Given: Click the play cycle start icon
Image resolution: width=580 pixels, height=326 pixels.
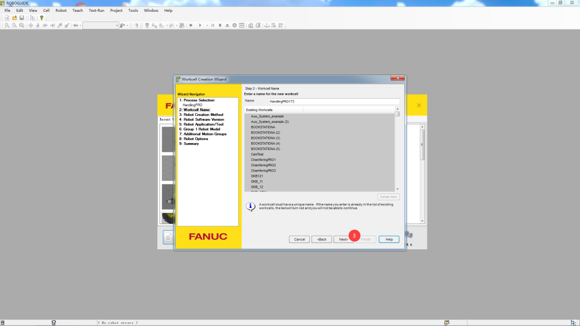Looking at the screenshot, I should click(x=200, y=26).
